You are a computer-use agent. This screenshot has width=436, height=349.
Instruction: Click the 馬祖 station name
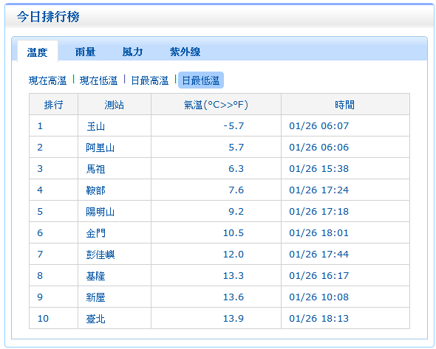click(95, 169)
